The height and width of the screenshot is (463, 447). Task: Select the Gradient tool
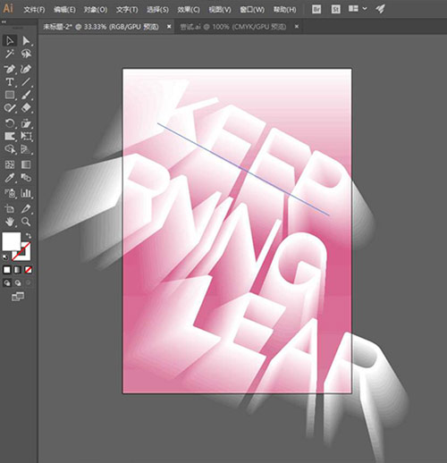coord(26,164)
